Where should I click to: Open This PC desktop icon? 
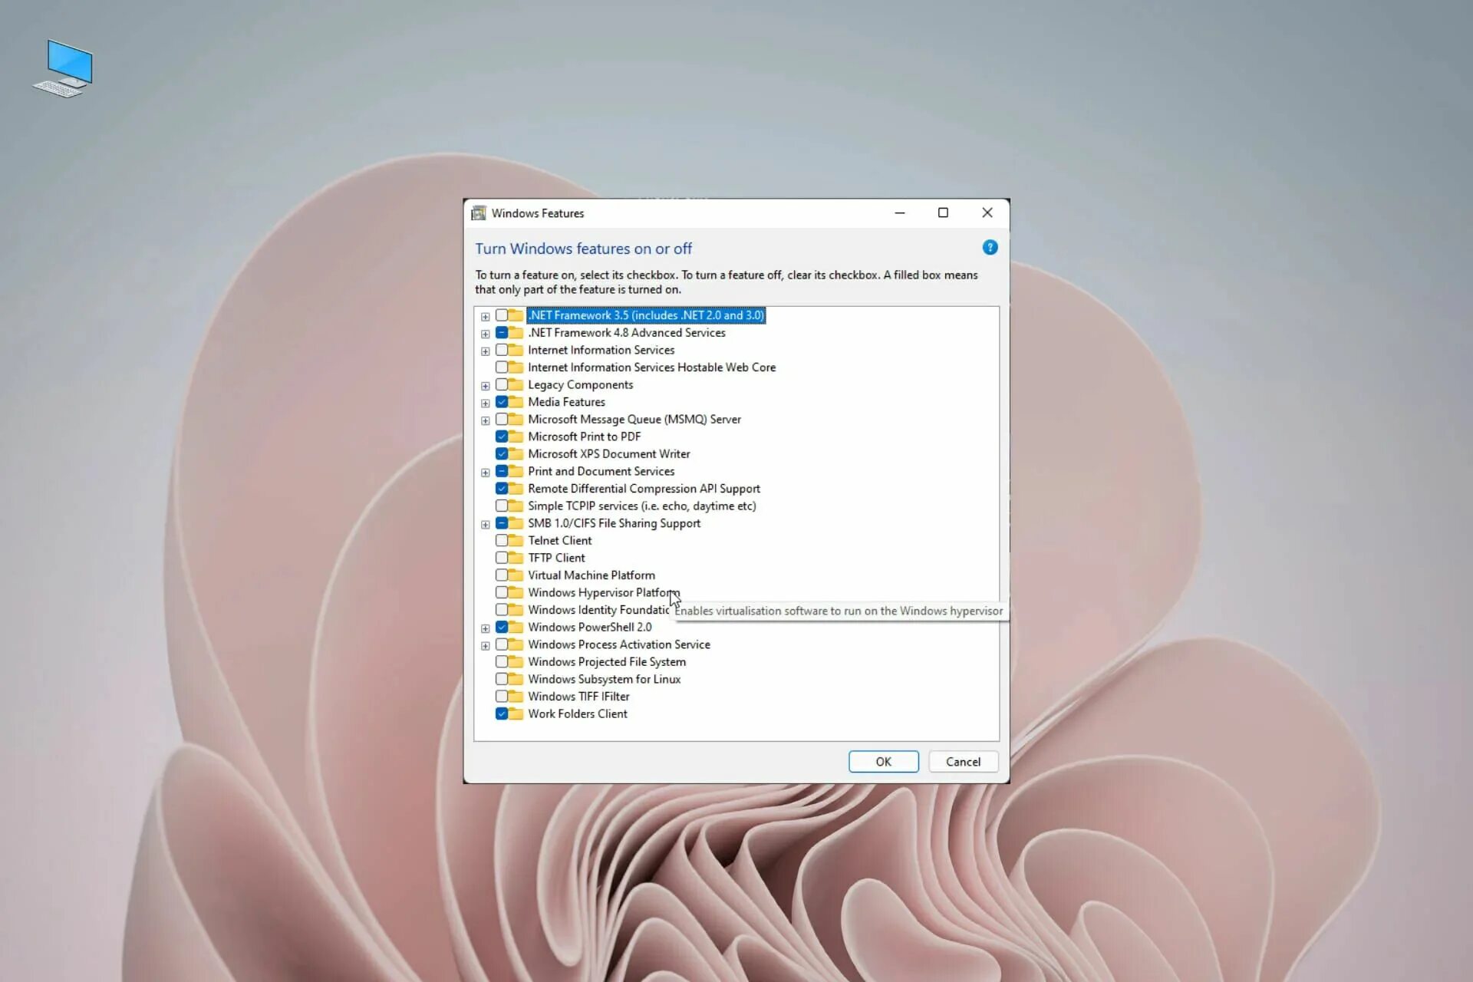(64, 69)
